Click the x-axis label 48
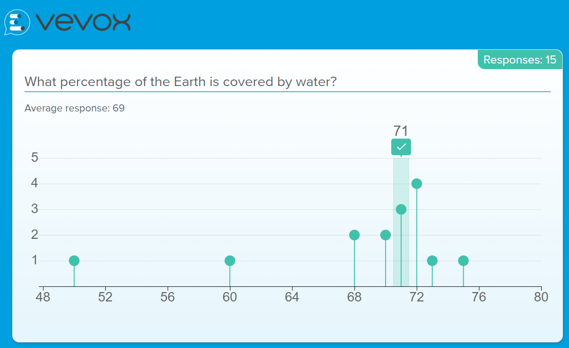569x348 pixels. (x=43, y=297)
